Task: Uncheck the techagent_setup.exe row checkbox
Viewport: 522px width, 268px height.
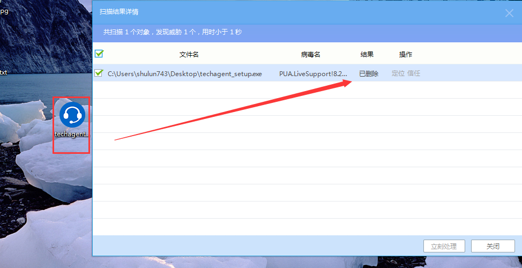Action: click(99, 73)
